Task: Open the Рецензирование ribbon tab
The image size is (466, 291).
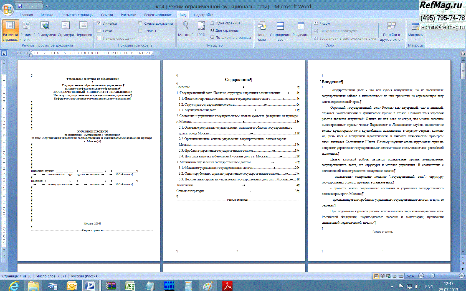Action: (x=158, y=15)
